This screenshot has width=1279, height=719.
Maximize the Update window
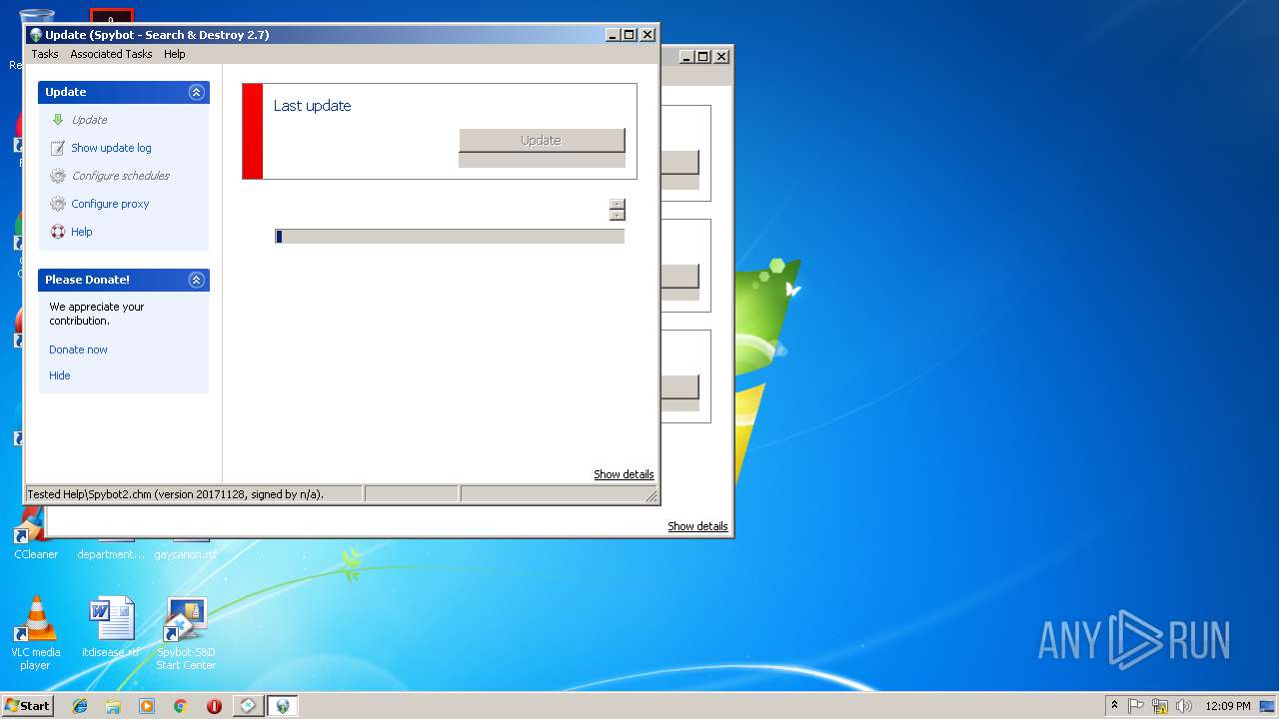click(x=630, y=35)
